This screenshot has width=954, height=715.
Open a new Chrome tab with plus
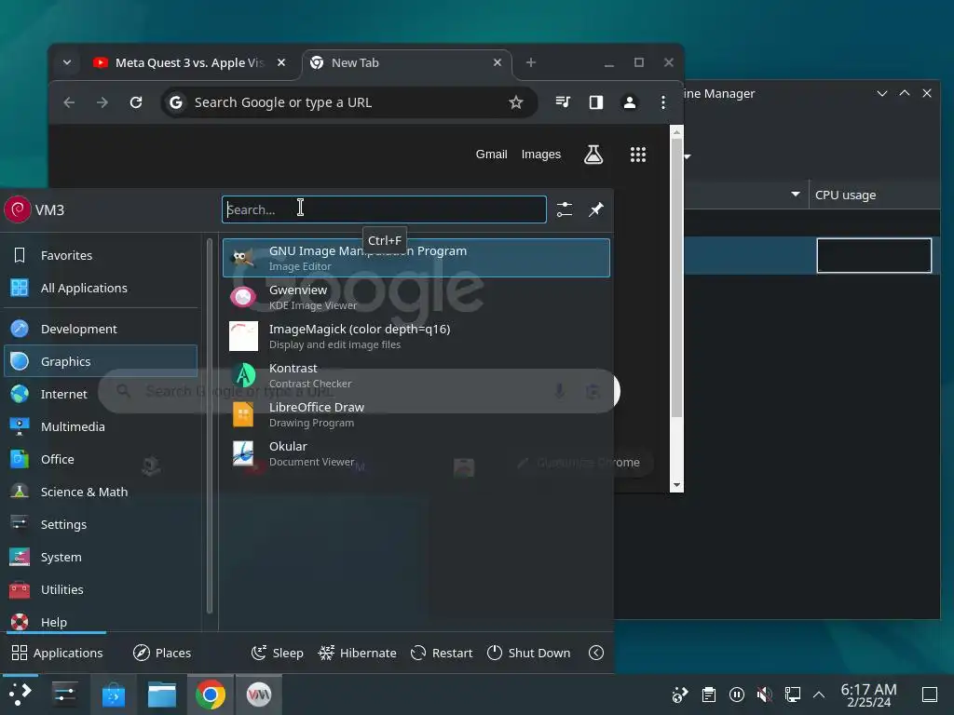click(531, 62)
